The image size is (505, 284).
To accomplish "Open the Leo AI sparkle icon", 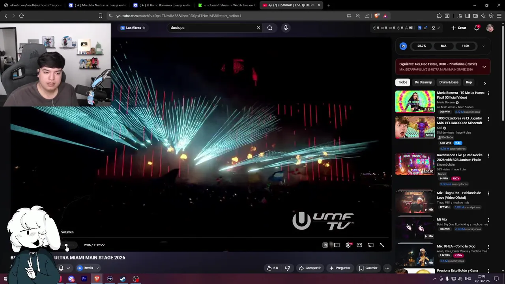I will pos(483,16).
